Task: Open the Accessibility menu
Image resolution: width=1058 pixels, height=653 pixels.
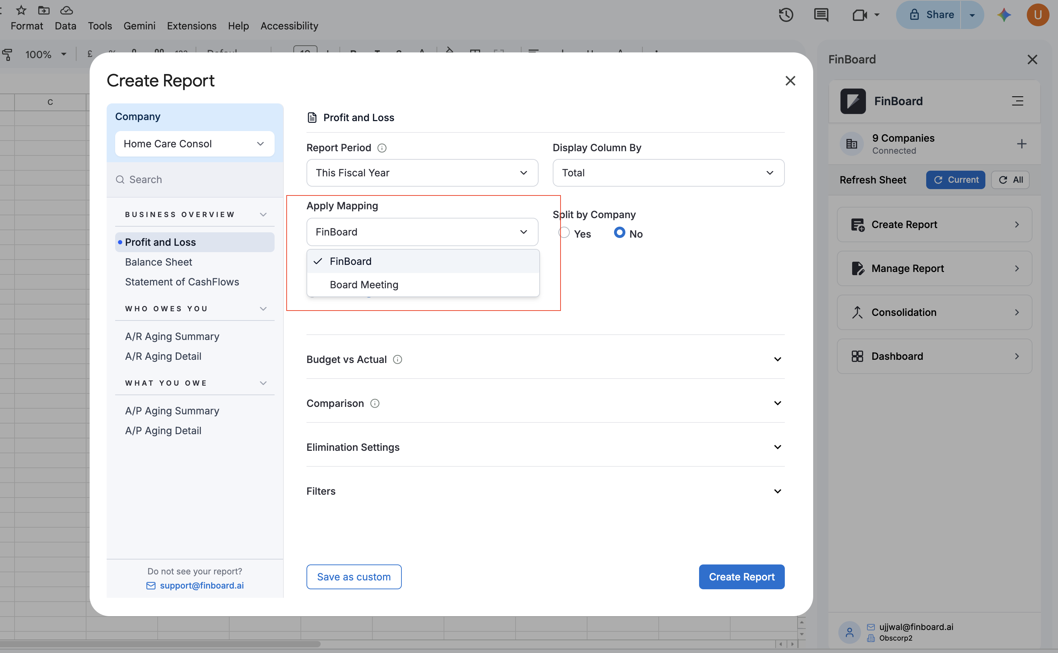Action: 289,26
